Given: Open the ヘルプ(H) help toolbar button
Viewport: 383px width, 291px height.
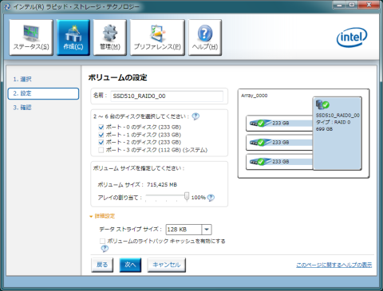Looking at the screenshot, I should coord(205,37).
